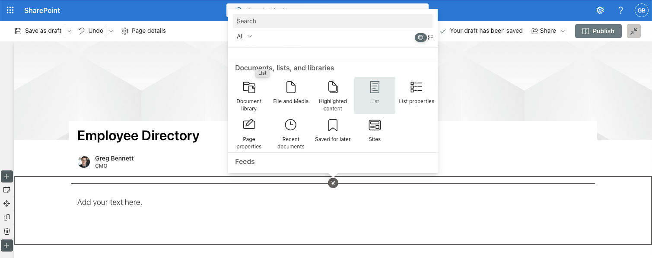Duplicate the web part using the copy icon
This screenshot has height=258, width=652.
point(6,217)
